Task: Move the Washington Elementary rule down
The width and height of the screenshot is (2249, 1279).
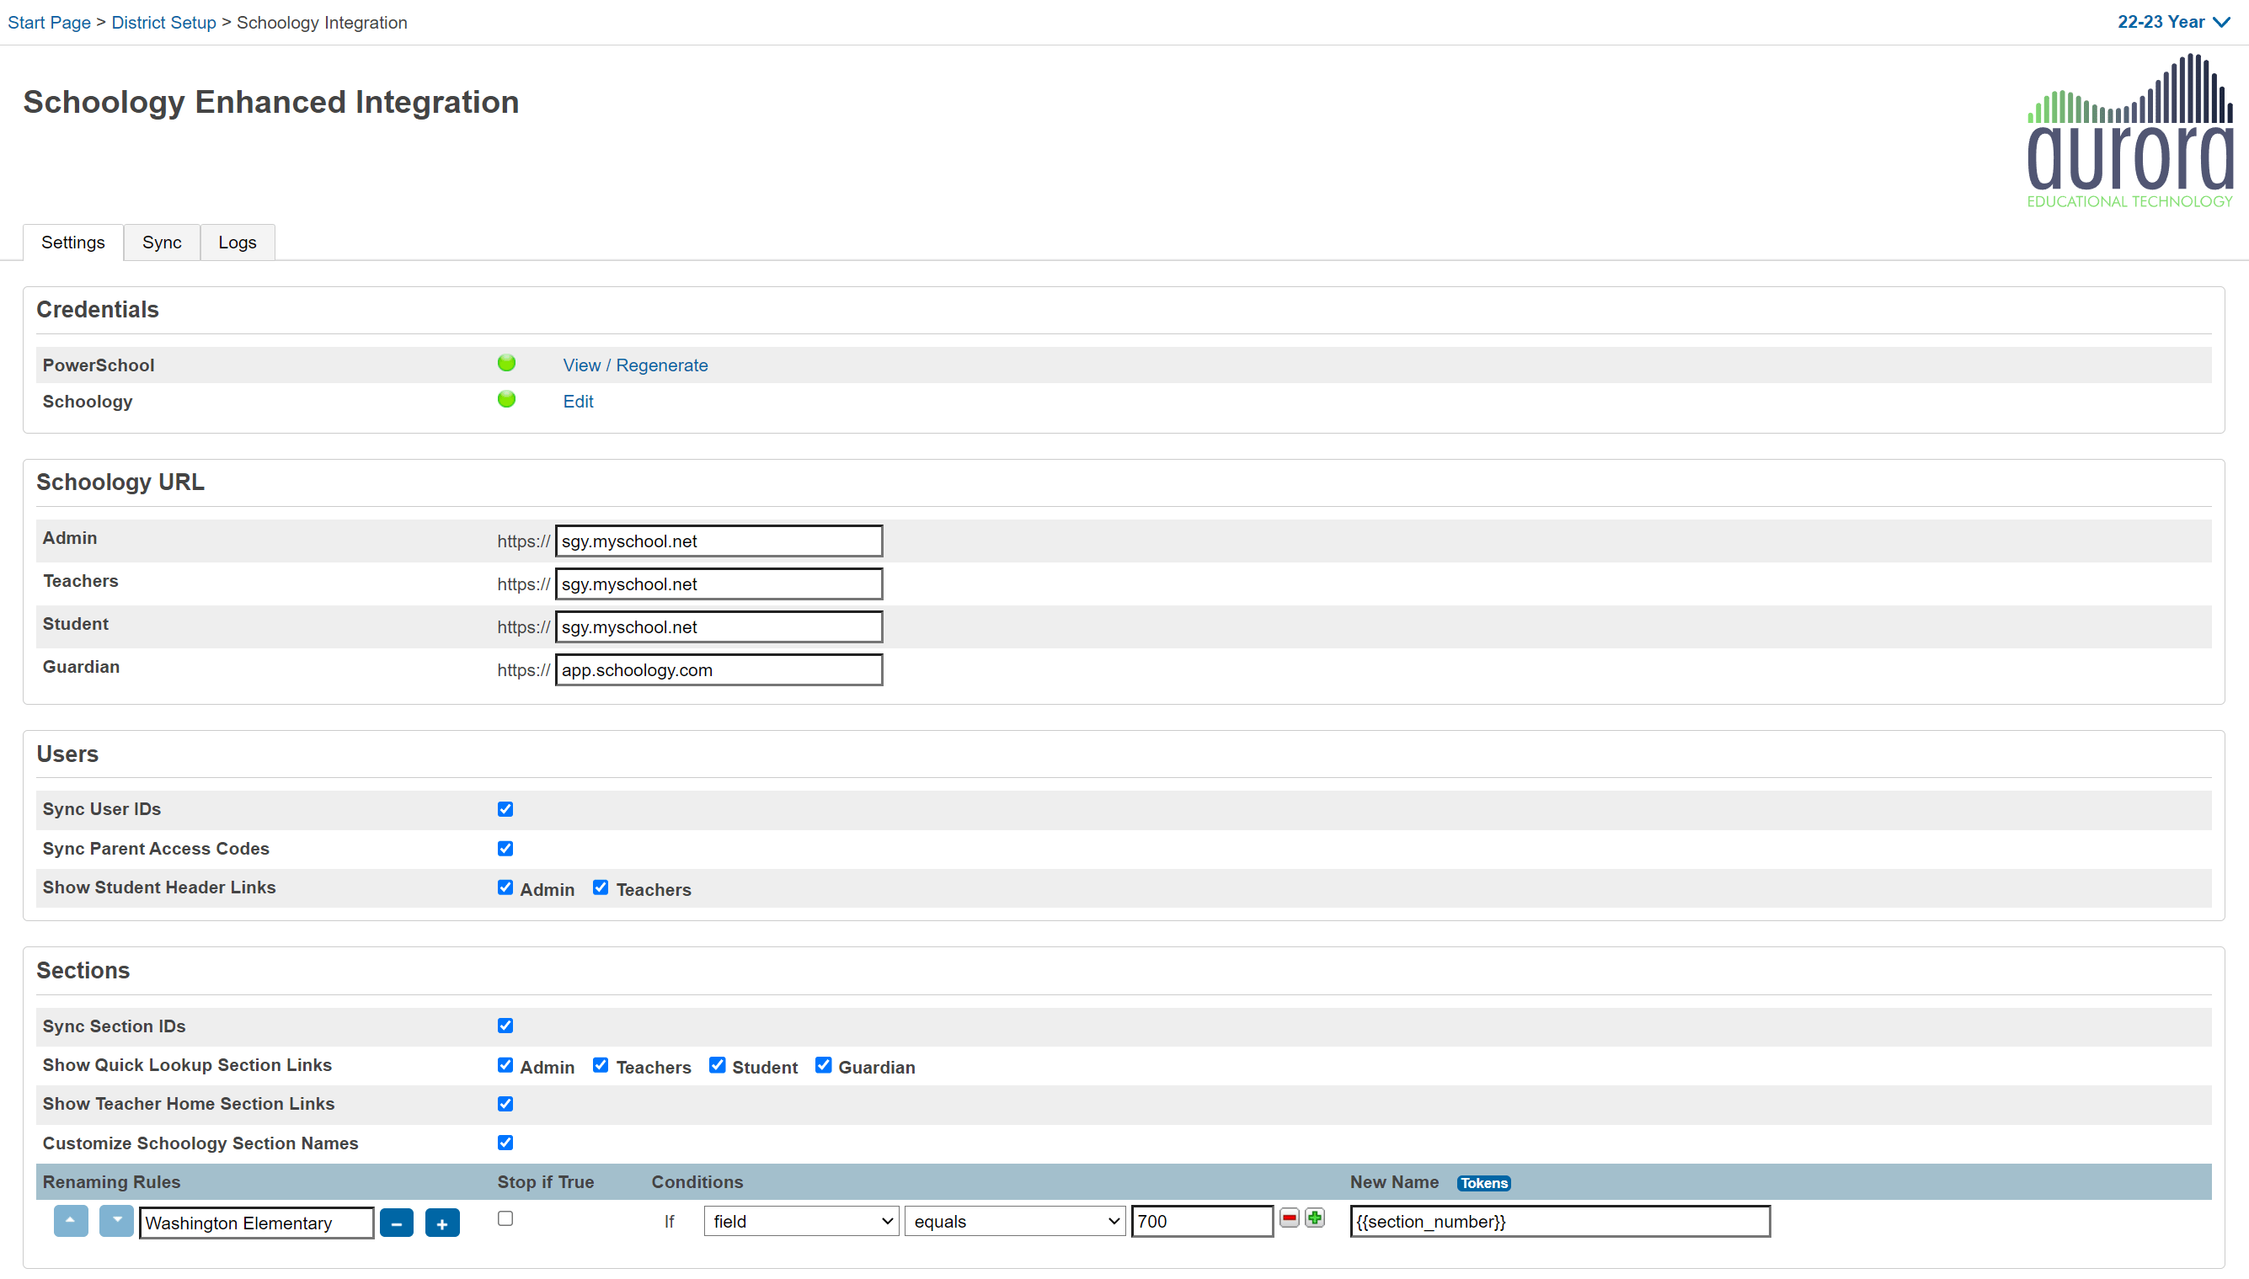Action: pyautogui.click(x=116, y=1221)
